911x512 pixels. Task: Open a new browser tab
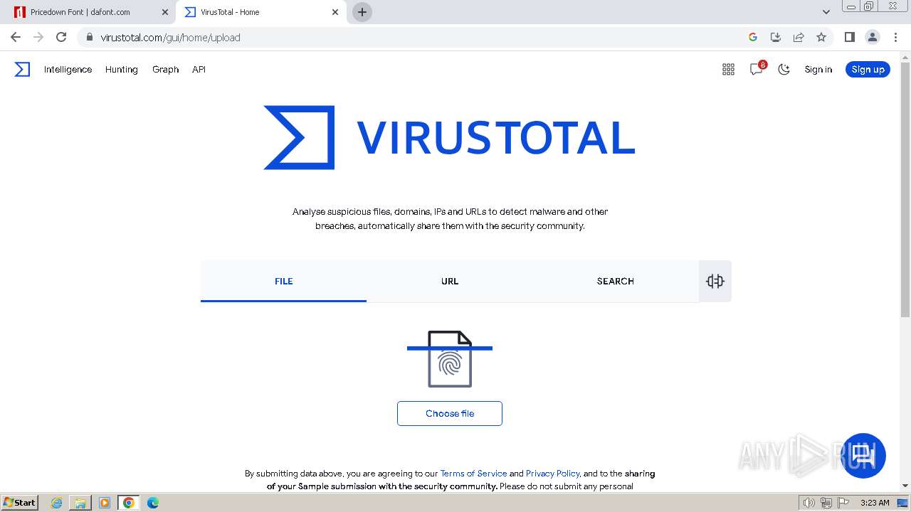[x=362, y=12]
